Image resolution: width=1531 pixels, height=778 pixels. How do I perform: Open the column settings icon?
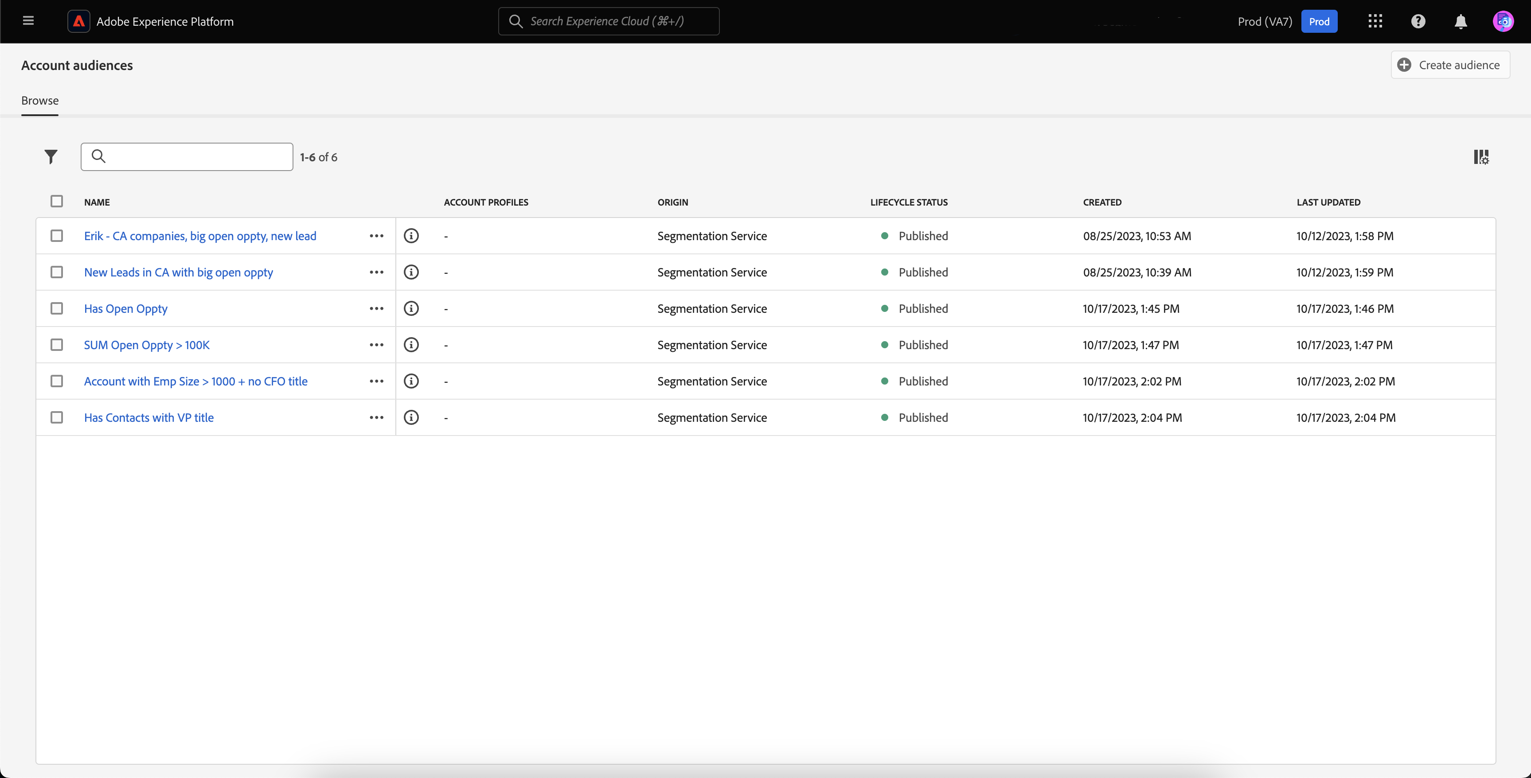coord(1480,157)
